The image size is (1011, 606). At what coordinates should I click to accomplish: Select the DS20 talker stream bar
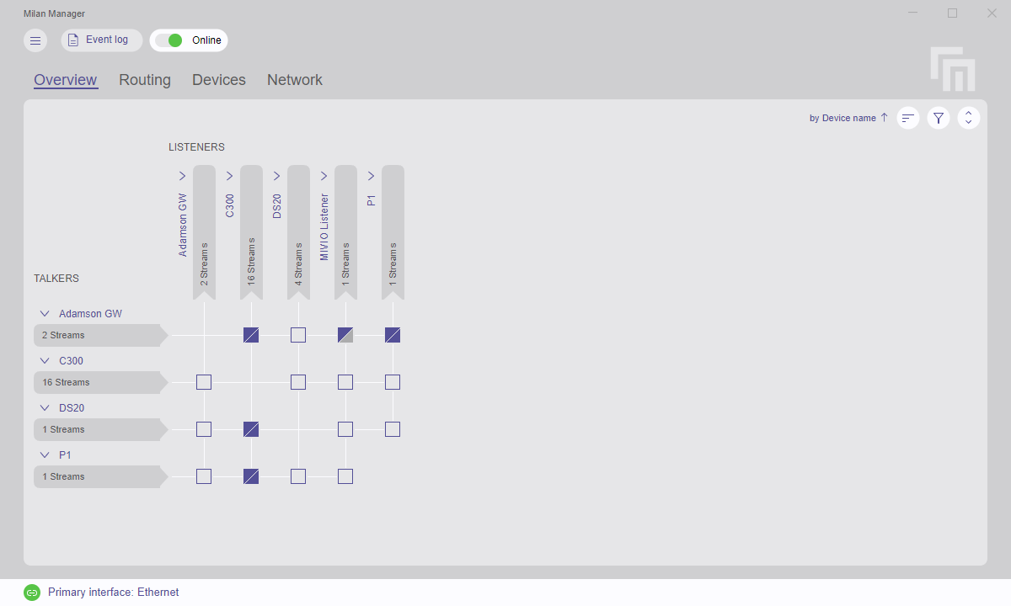pos(97,429)
